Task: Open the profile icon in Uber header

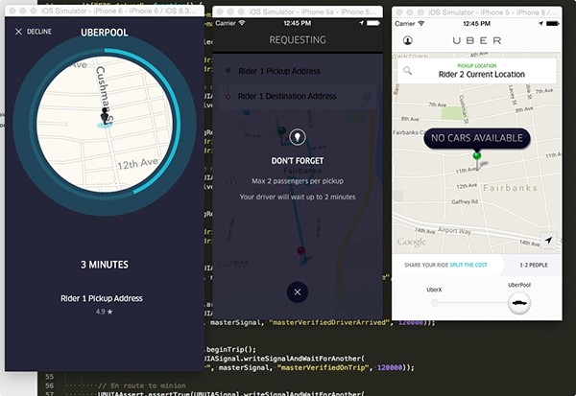Action: tap(408, 40)
